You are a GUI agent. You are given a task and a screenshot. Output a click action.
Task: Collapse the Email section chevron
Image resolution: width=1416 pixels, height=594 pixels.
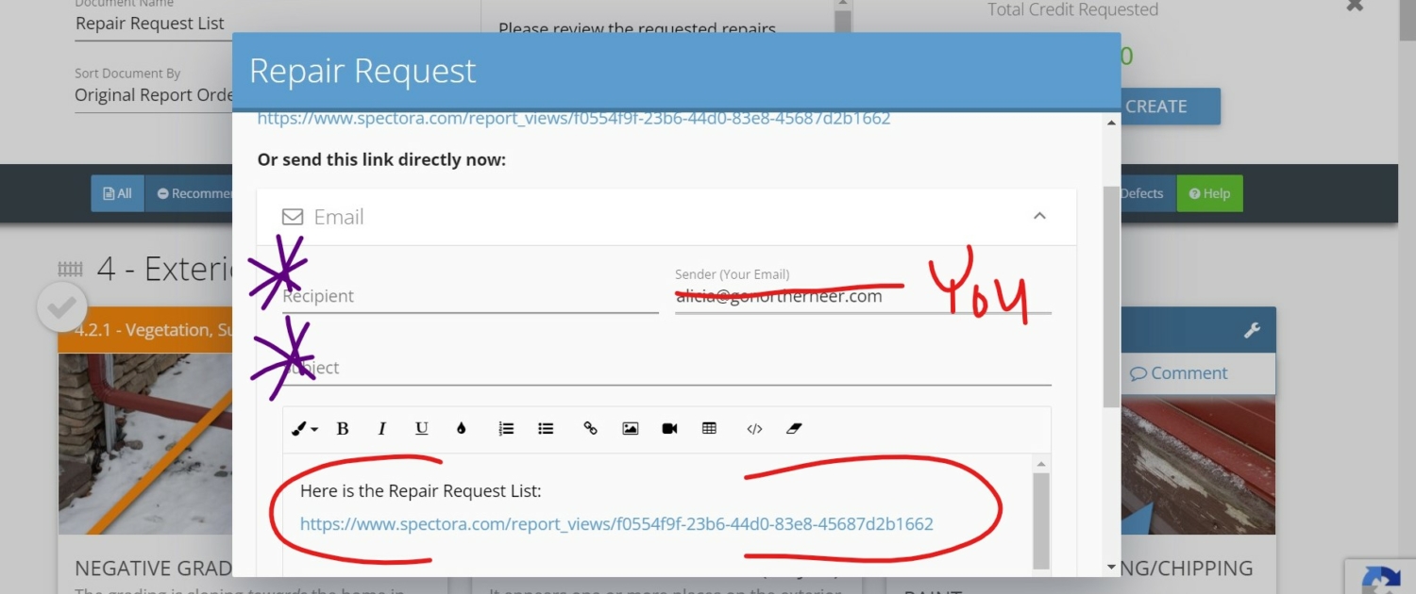point(1039,216)
